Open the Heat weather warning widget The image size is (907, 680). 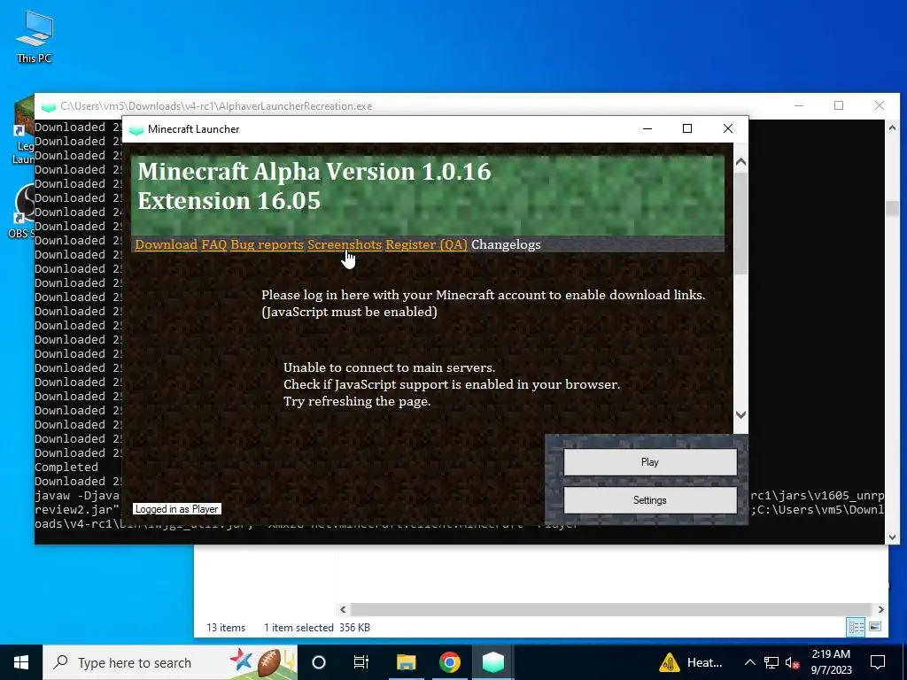coord(691,662)
